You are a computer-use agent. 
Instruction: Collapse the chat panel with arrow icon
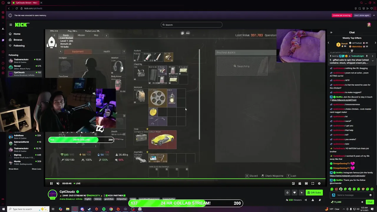[x=331, y=32]
